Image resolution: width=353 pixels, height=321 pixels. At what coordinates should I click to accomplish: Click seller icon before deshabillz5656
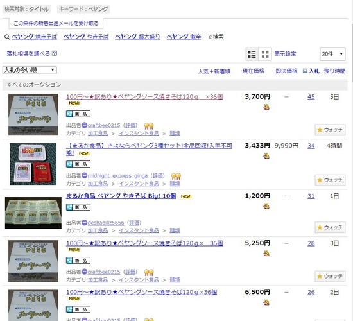[85, 223]
